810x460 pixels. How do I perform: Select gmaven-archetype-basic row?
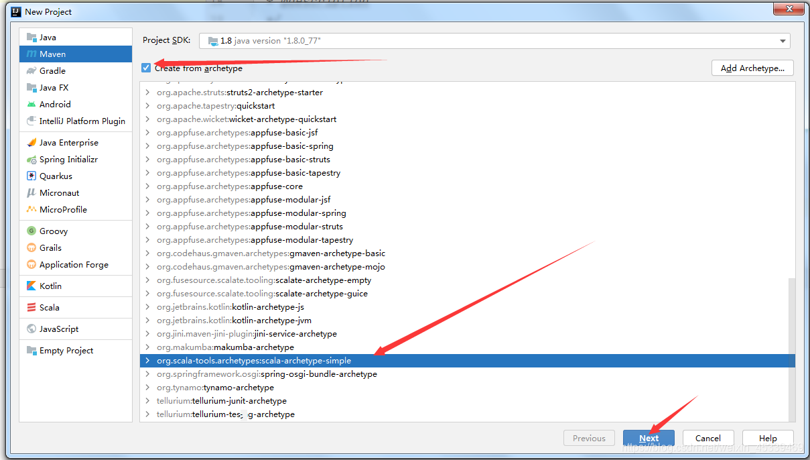pos(468,253)
